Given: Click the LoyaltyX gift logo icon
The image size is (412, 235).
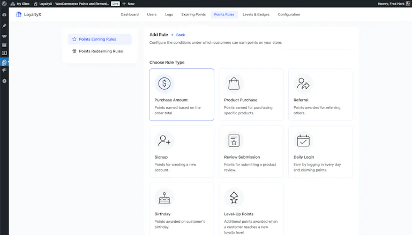Looking at the screenshot, I should click(19, 14).
